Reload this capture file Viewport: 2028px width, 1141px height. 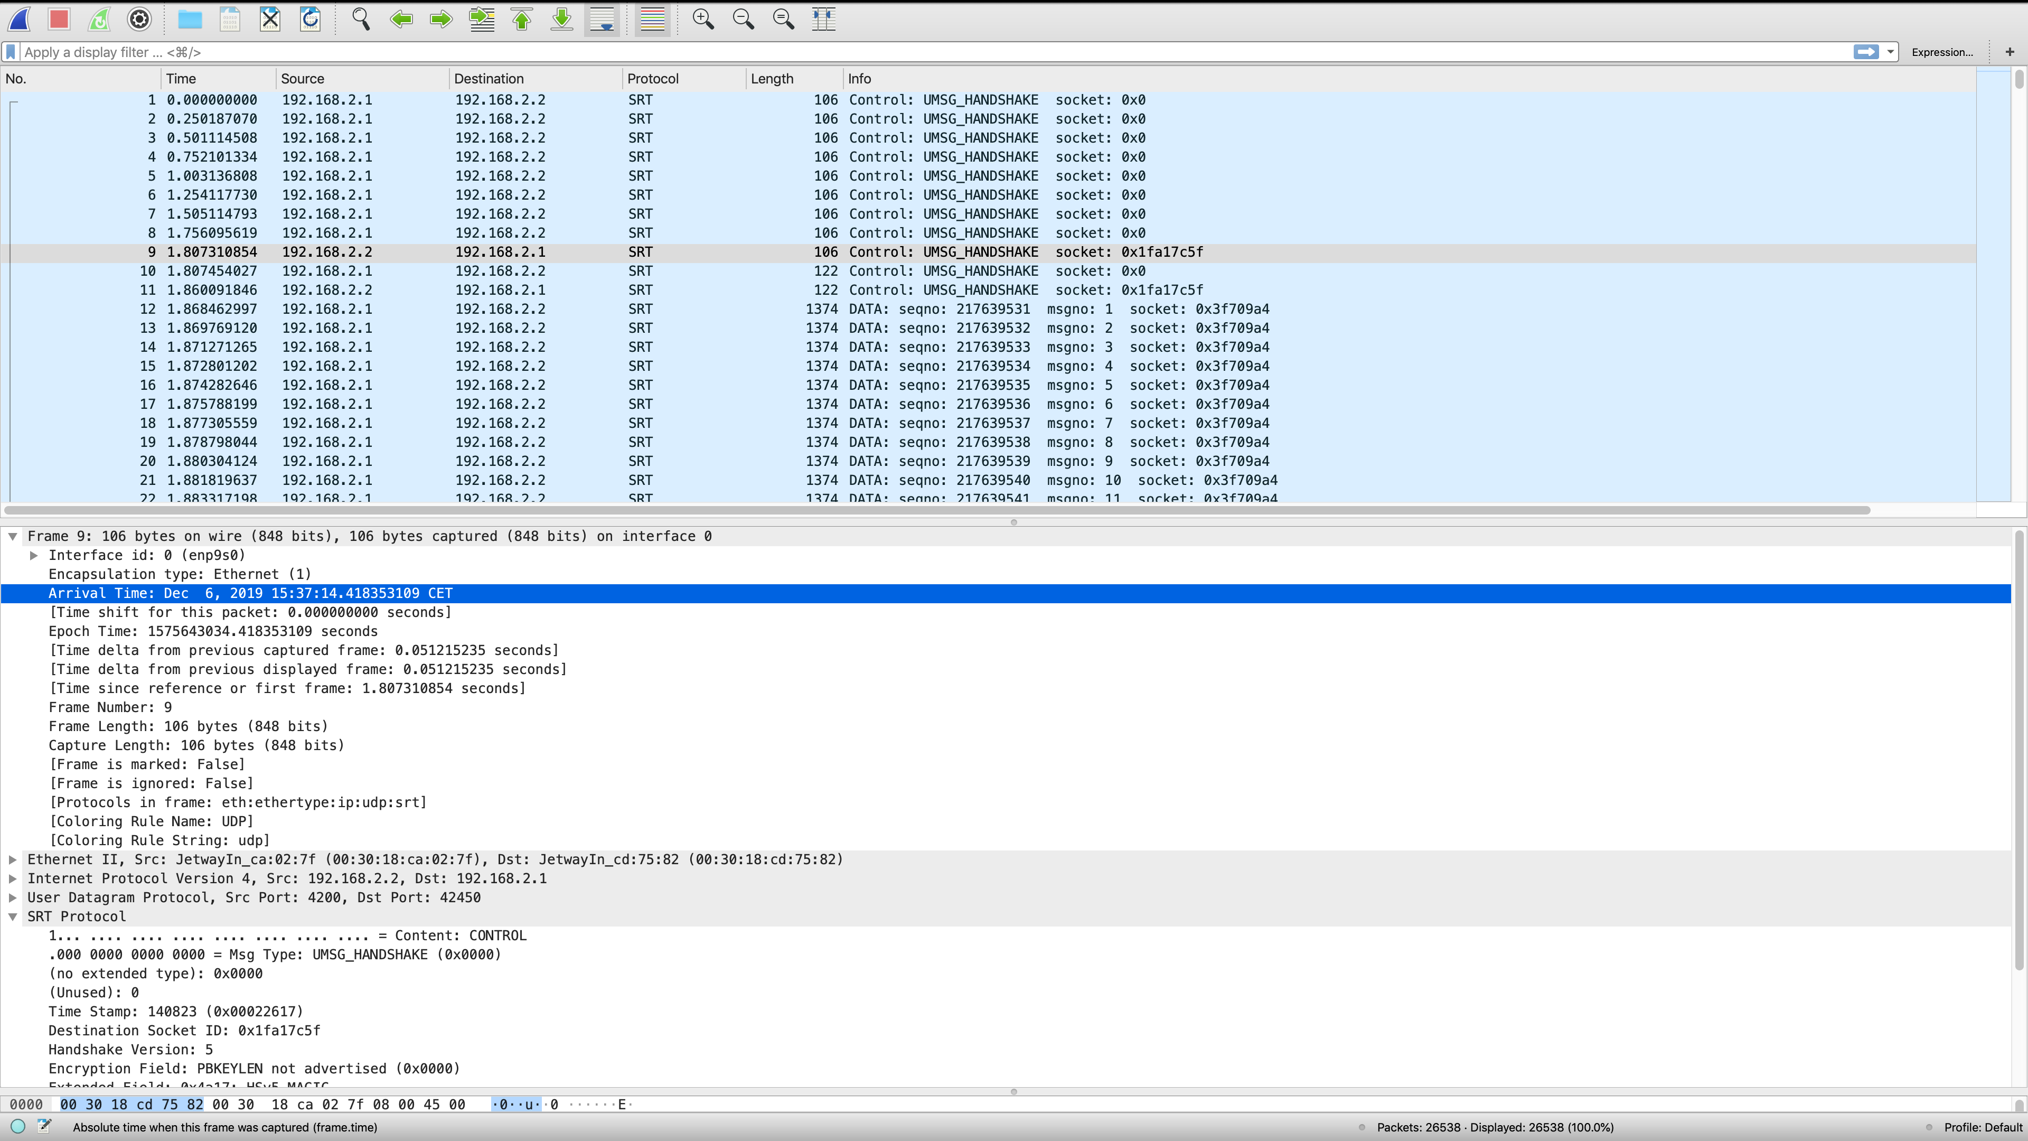coord(310,19)
